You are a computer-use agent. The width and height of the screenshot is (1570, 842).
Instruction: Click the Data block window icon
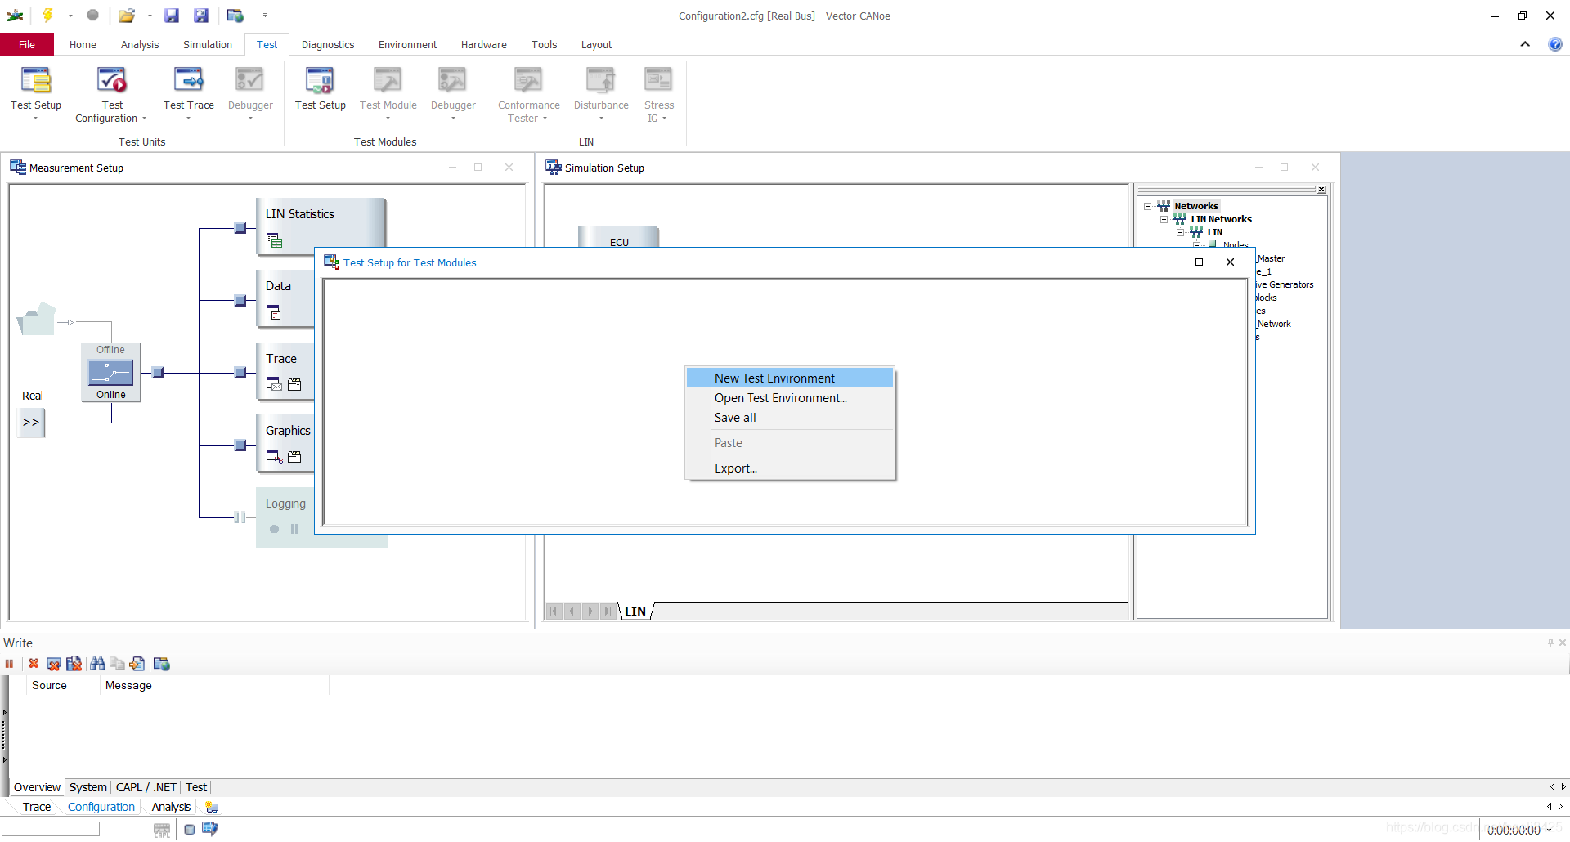coord(274,312)
